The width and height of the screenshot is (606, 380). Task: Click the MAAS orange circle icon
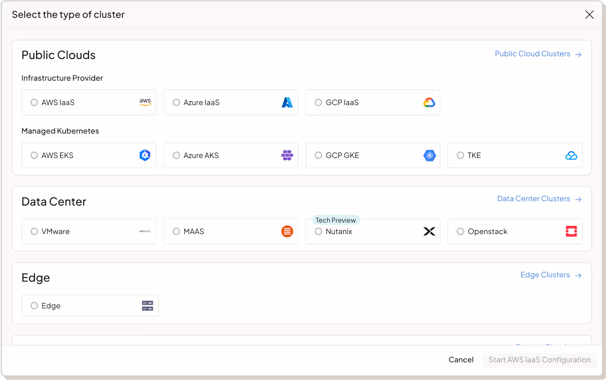(287, 231)
